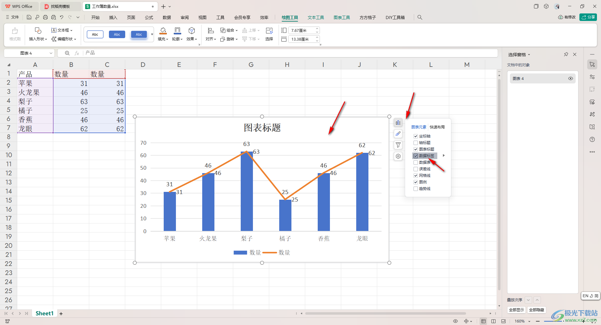
Task: Expand the Data Labels submenu arrow
Action: point(444,156)
